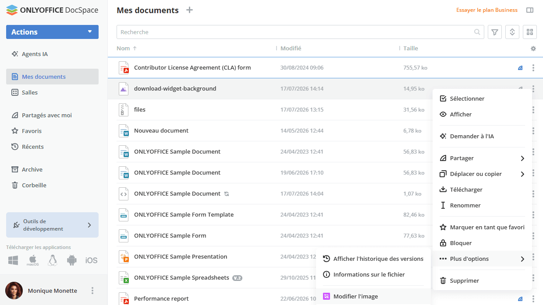Open Performance report file

pos(161,299)
